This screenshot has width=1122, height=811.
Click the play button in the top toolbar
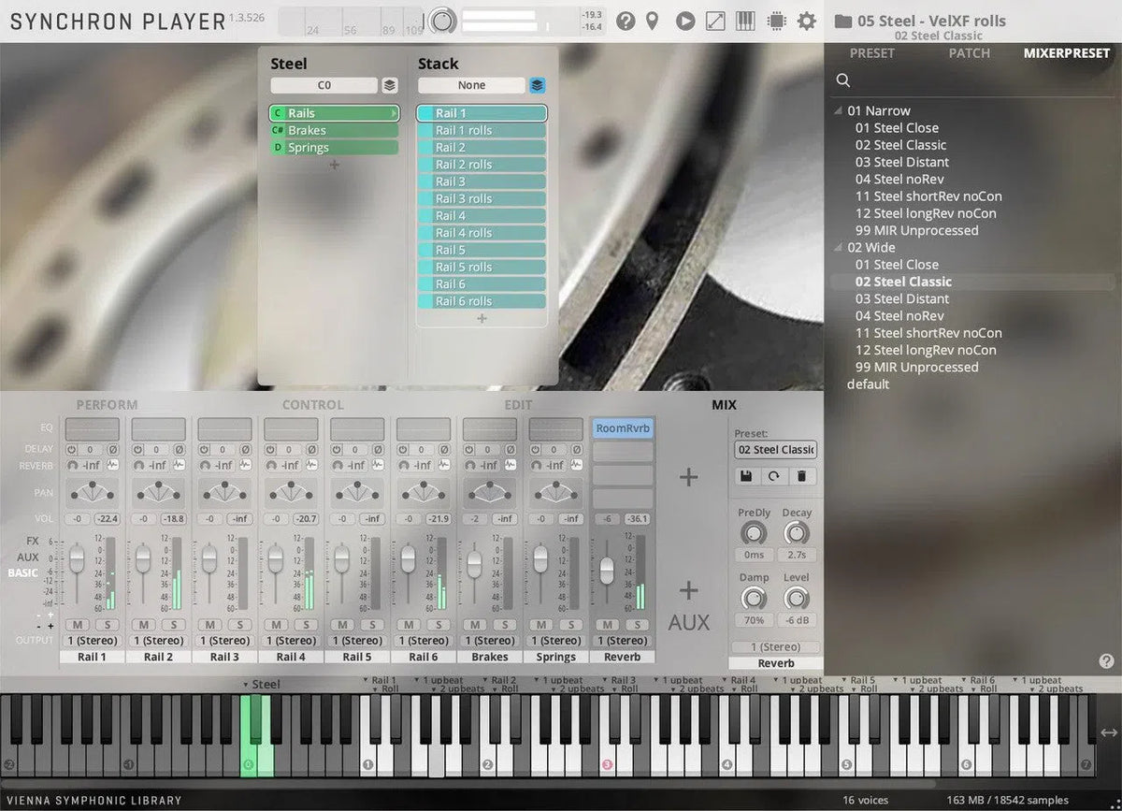(x=683, y=20)
